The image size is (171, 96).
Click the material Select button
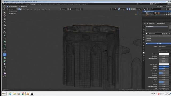click(x=158, y=36)
